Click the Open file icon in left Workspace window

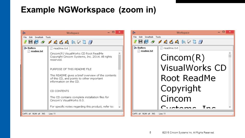coord(25,42)
